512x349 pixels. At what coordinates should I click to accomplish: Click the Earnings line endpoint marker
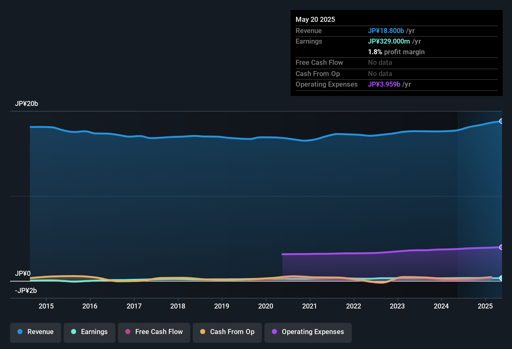point(501,278)
